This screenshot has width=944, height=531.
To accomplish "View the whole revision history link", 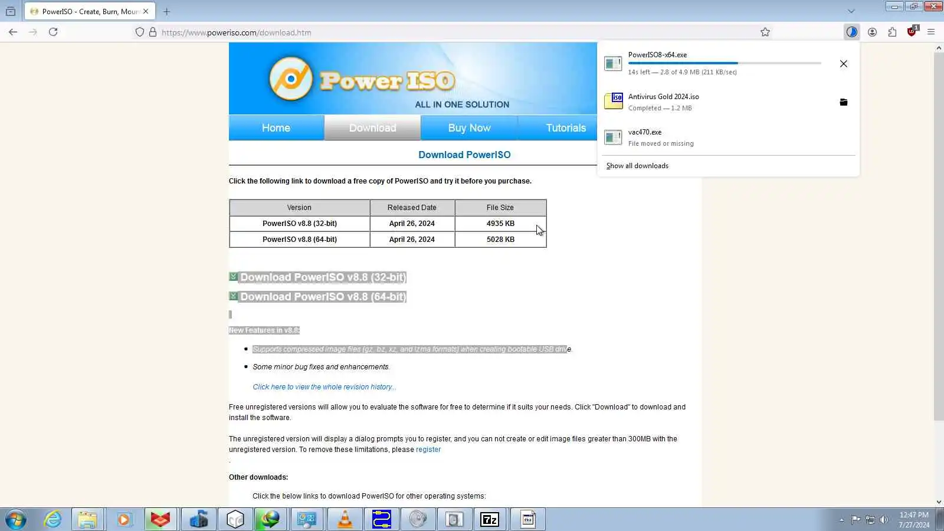I will (324, 387).
